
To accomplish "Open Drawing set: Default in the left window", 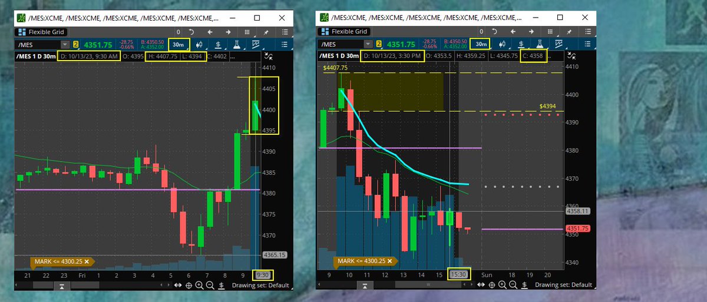I will click(260, 285).
